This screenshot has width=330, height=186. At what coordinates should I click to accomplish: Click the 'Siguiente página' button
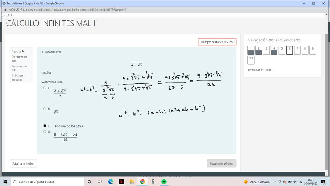click(221, 163)
